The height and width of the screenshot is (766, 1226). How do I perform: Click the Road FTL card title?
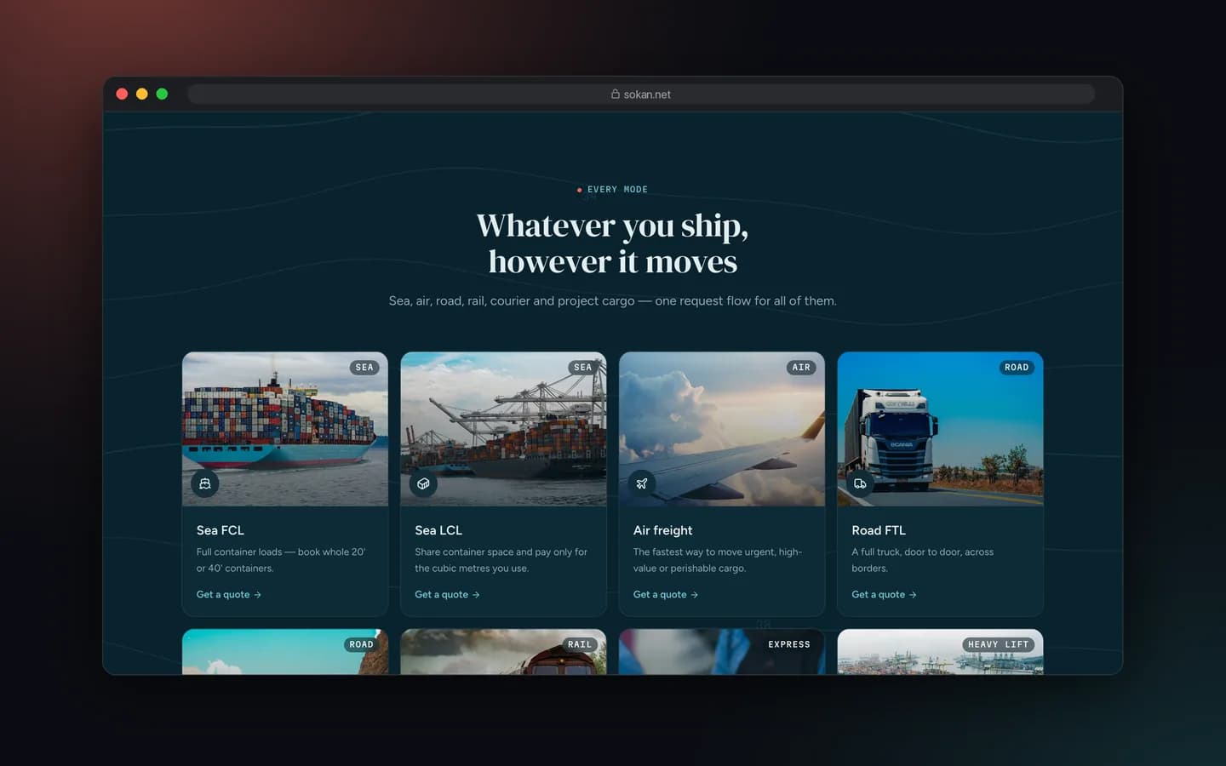coord(879,530)
